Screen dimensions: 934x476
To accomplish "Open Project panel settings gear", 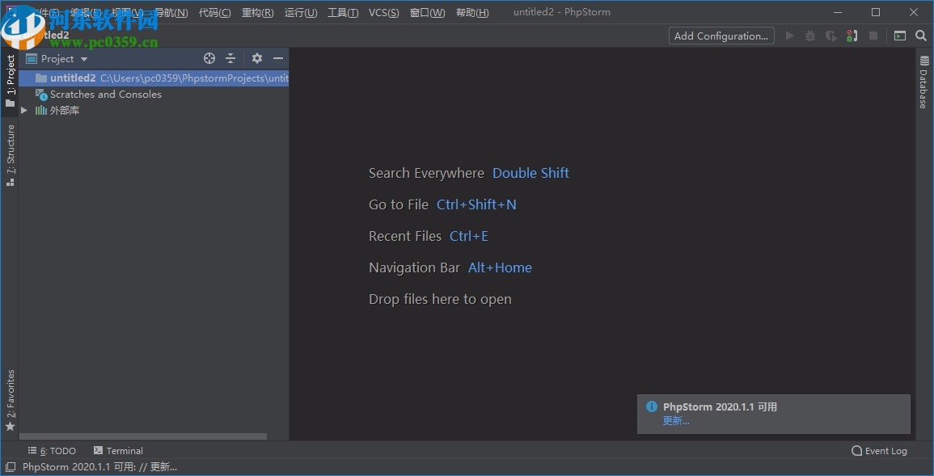I will click(256, 58).
